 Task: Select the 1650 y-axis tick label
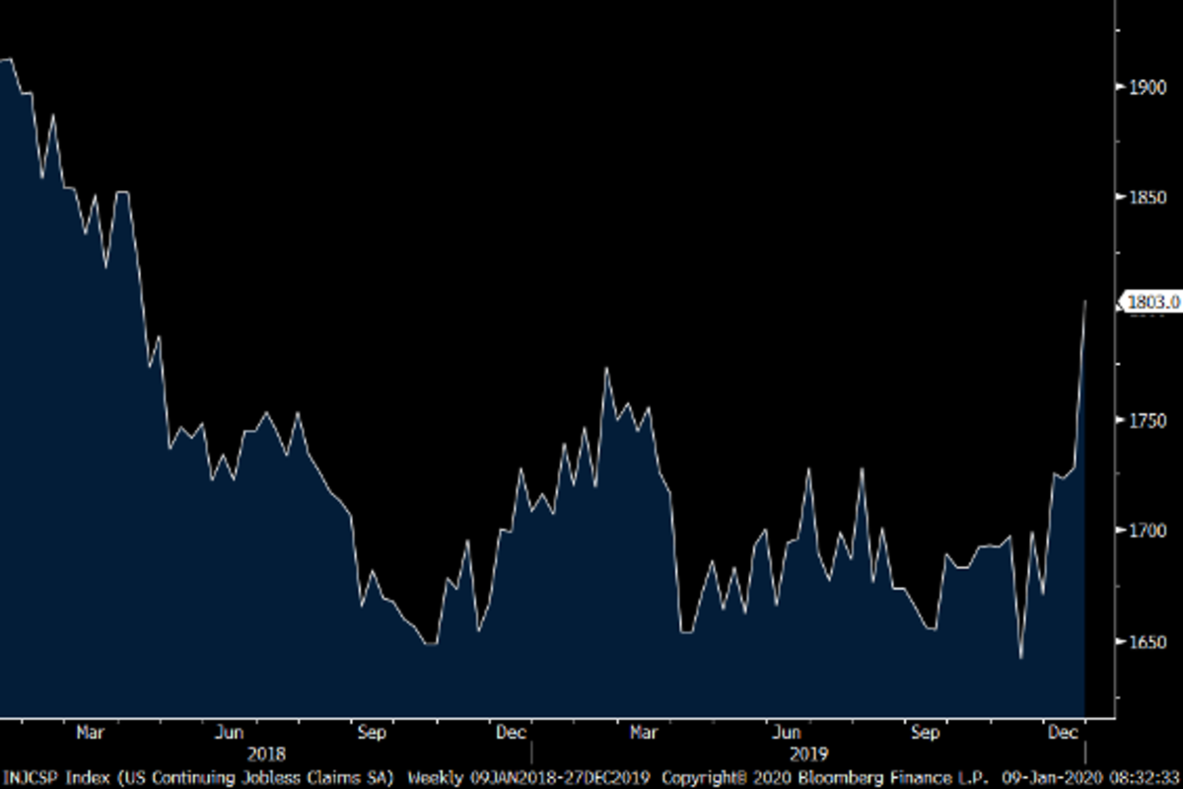point(1147,642)
